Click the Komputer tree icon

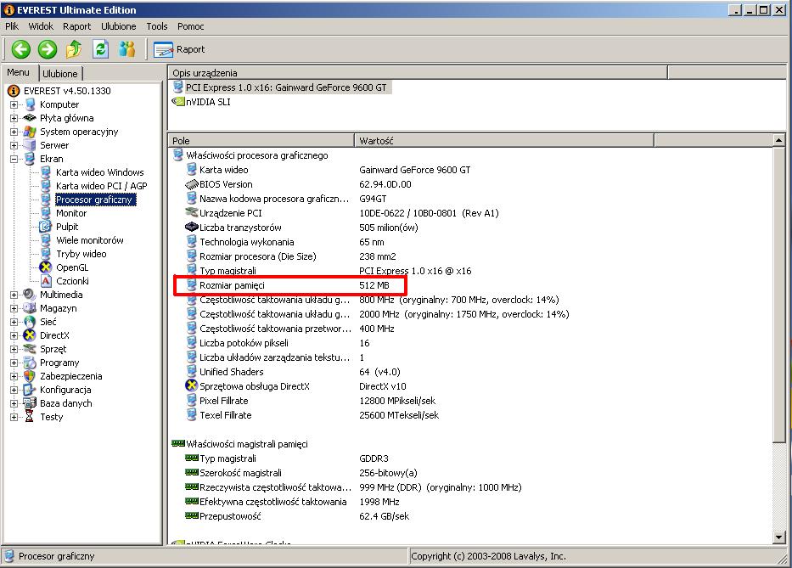pos(30,104)
